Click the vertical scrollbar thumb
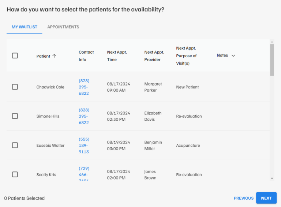Viewport: 281px width, 207px height. (272, 59)
